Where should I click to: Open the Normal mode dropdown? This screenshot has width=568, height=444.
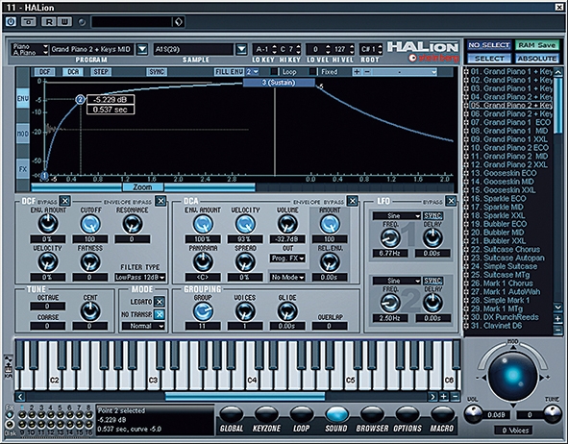(143, 326)
